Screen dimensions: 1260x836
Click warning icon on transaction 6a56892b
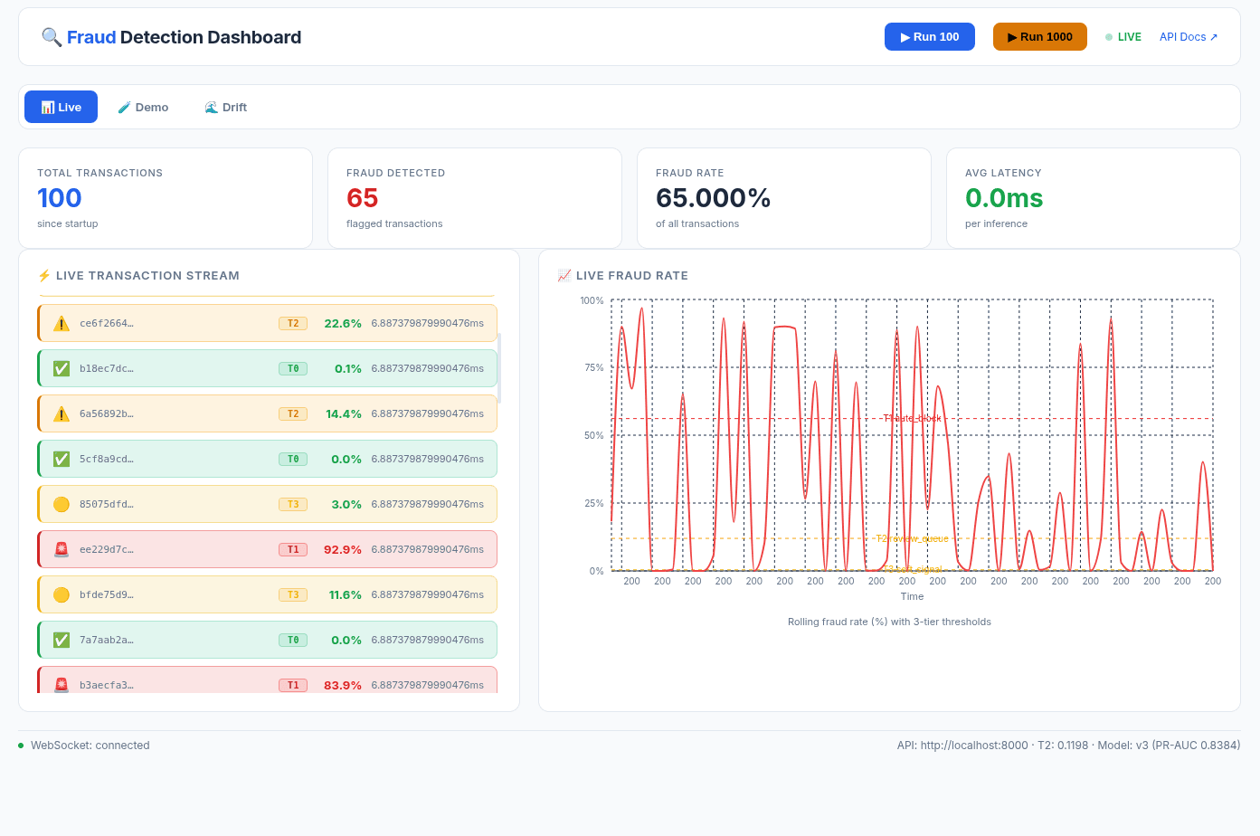click(62, 413)
